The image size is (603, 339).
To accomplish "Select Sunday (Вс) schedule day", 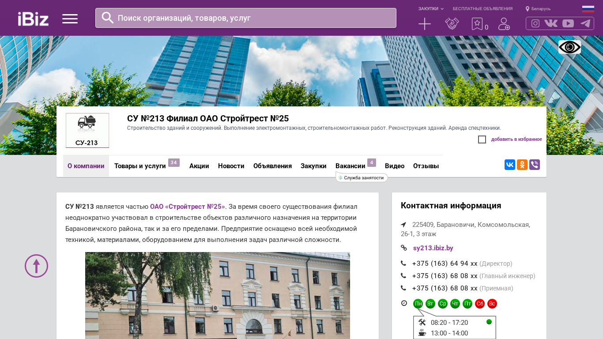I will 492,304.
